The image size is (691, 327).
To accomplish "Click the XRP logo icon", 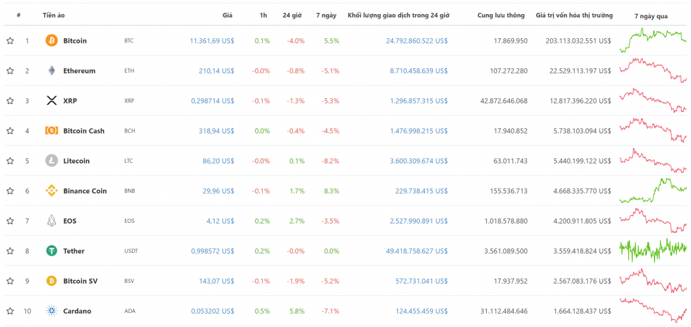I will 52,100.
